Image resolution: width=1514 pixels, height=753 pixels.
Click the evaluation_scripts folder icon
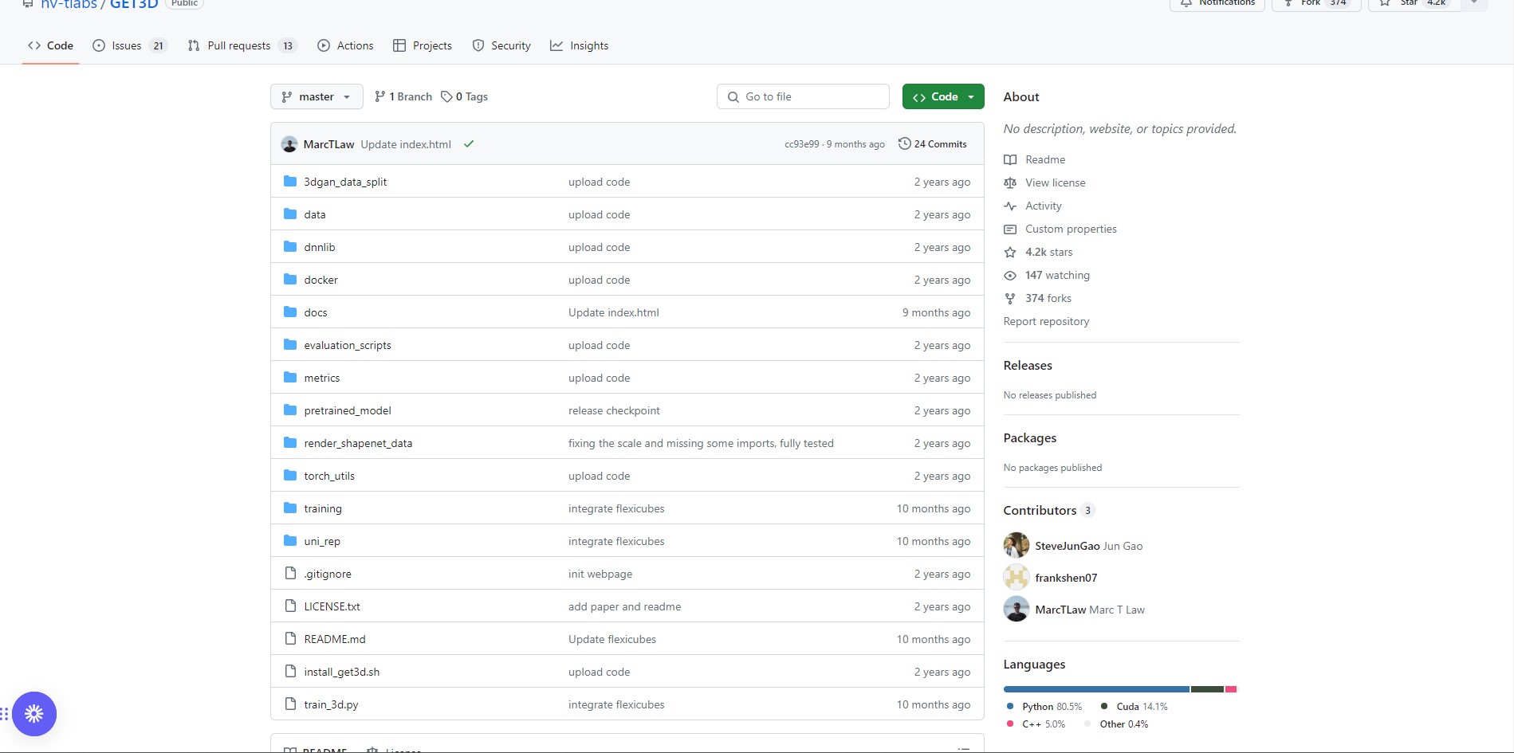point(290,345)
